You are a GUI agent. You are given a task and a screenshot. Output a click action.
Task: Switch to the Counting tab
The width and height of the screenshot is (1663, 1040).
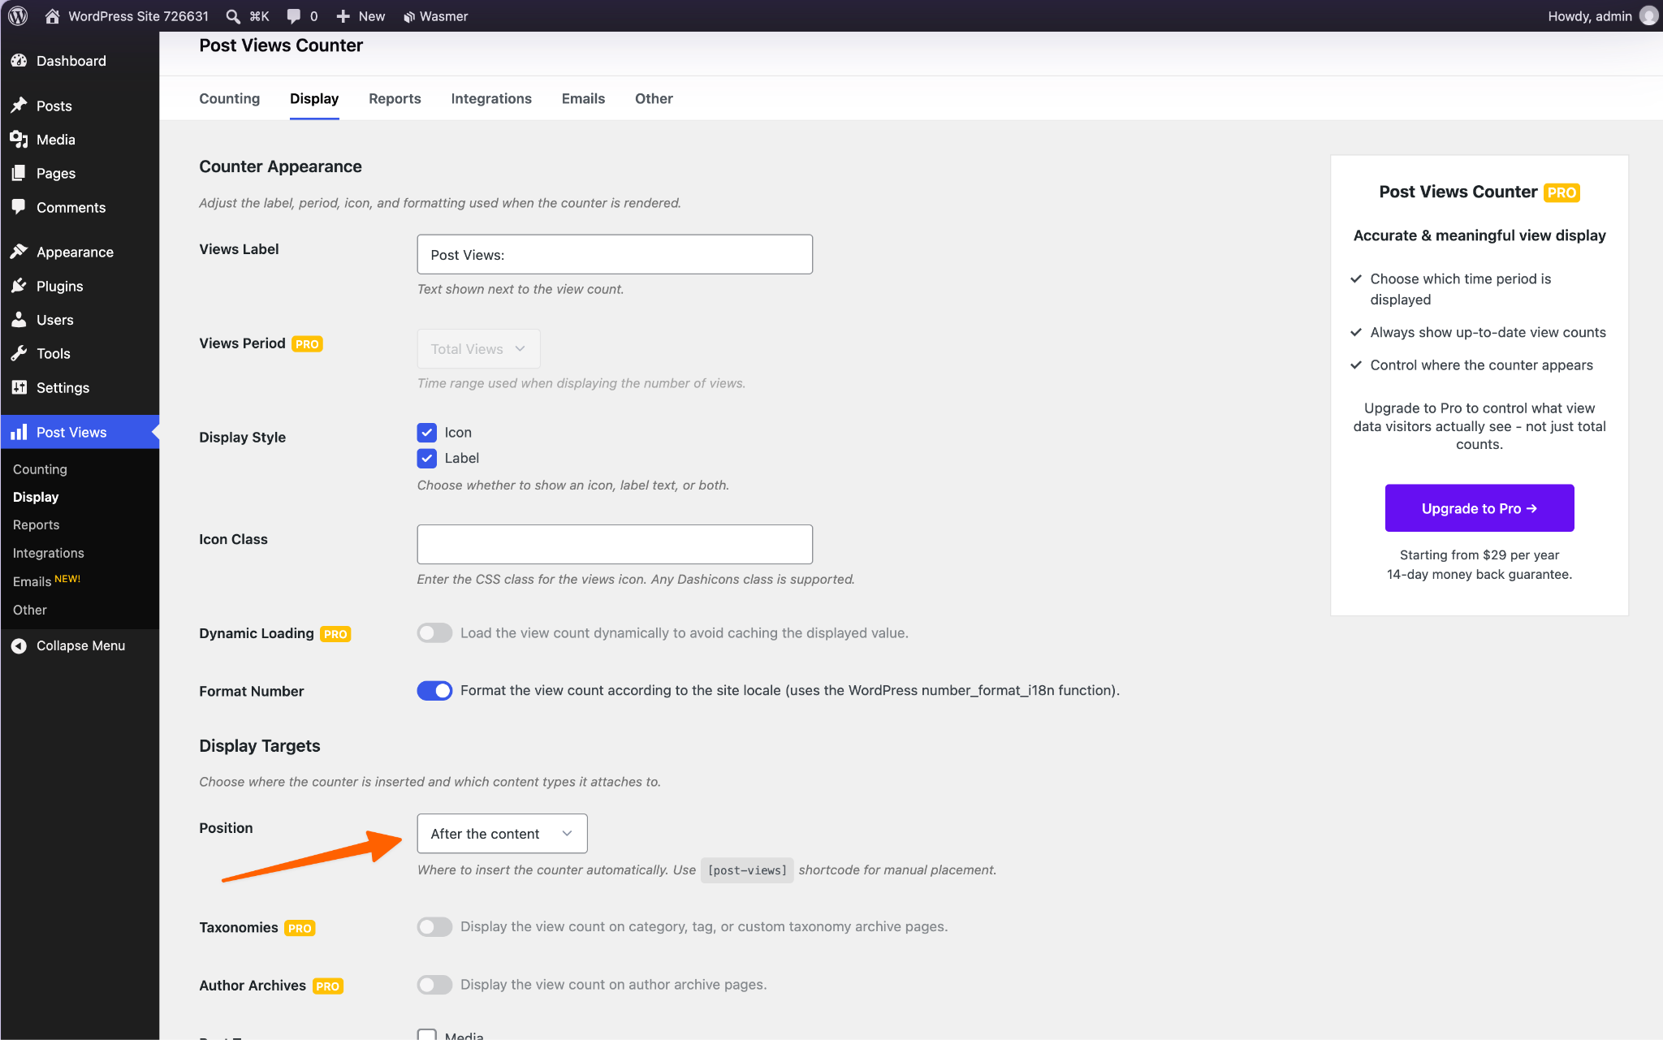pos(229,98)
